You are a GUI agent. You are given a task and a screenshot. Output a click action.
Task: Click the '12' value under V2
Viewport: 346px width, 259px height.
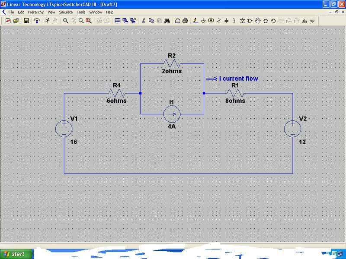tap(302, 142)
